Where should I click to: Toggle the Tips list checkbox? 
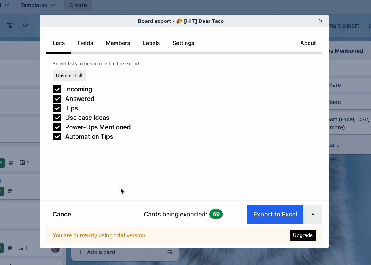click(x=57, y=108)
